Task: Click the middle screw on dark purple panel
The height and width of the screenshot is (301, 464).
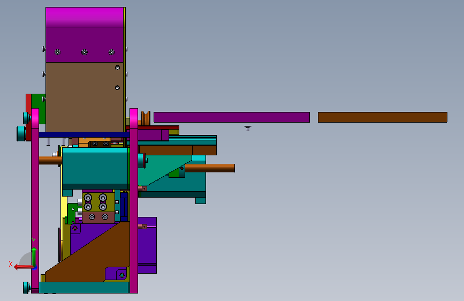Action: click(85, 52)
